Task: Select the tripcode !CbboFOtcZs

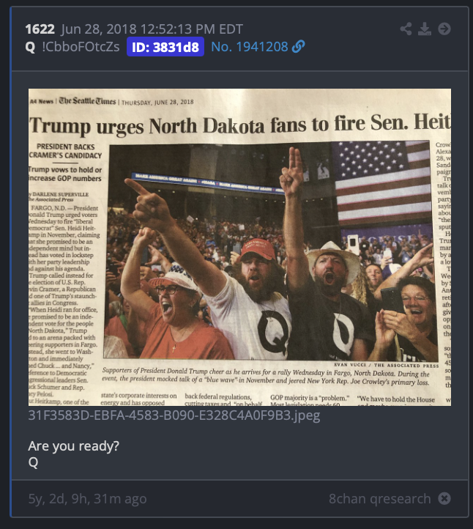Action: 81,47
